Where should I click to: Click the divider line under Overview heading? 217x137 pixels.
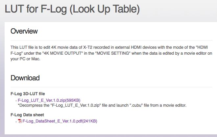coord(111,41)
